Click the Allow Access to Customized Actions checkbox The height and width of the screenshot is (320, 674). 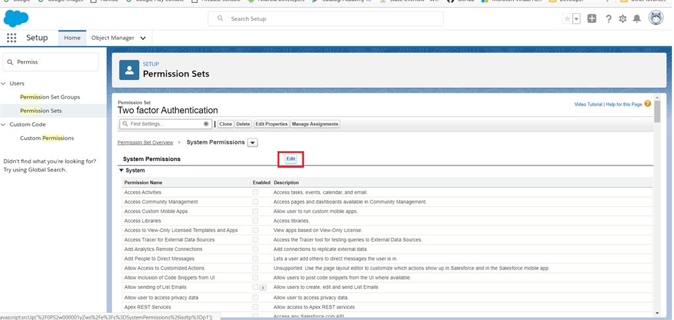(x=256, y=267)
